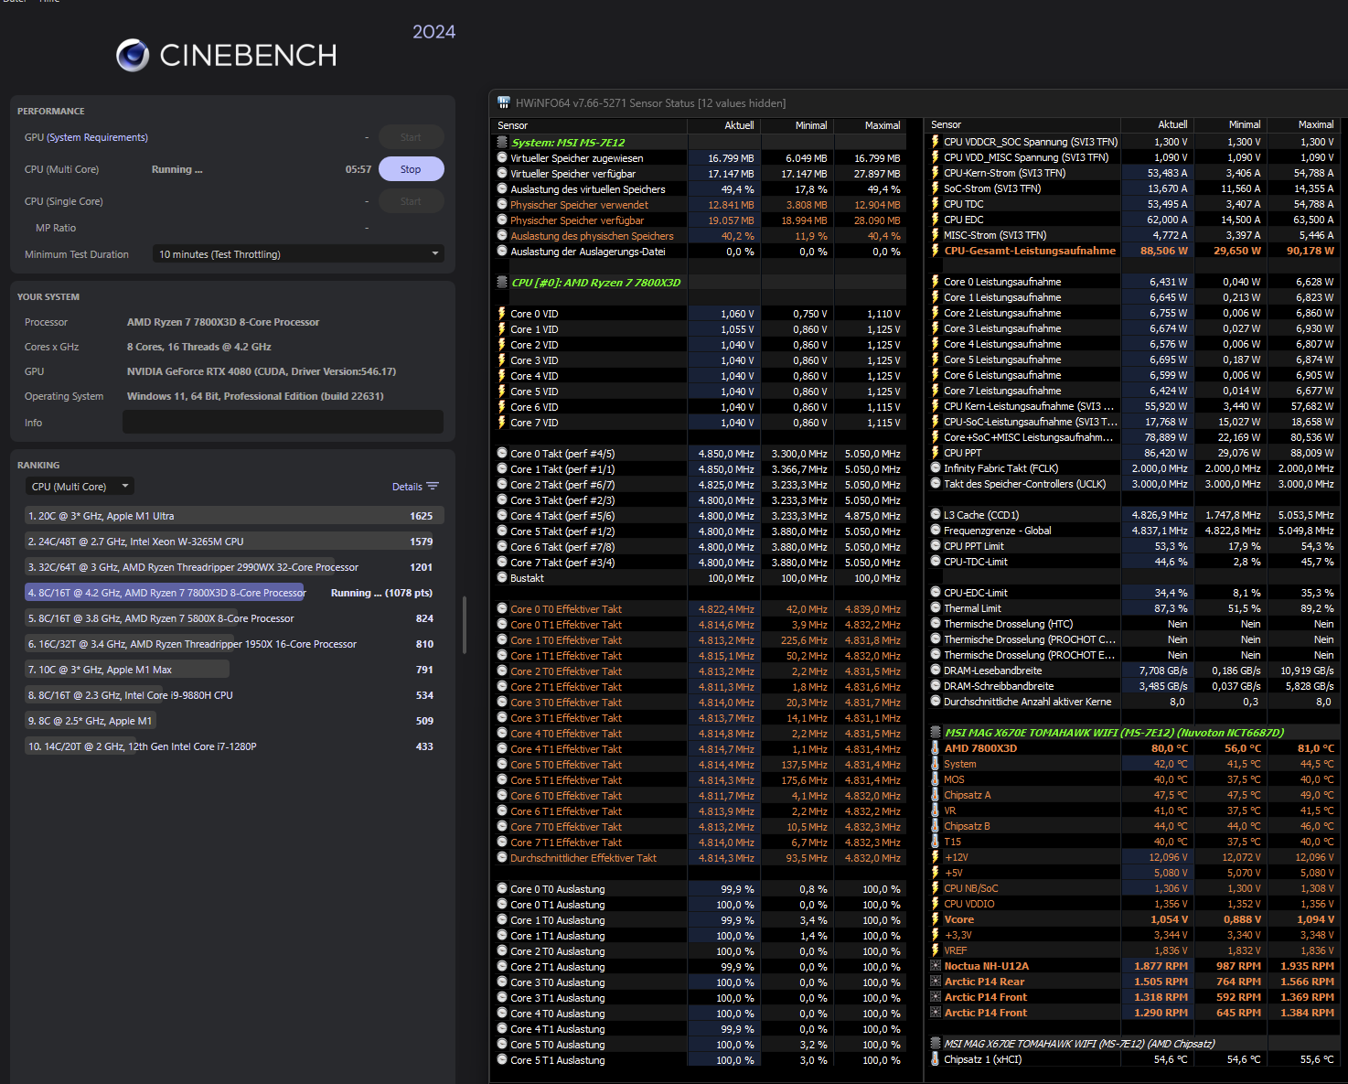Click the Start button for GPU test
The width and height of the screenshot is (1348, 1084).
coord(411,137)
